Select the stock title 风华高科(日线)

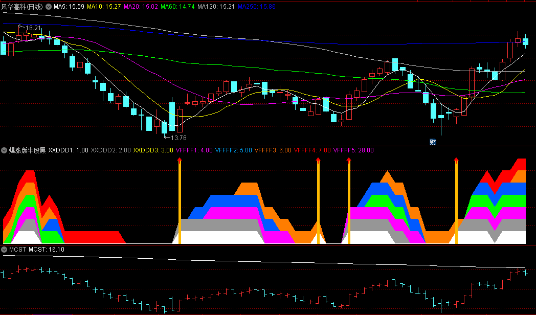click(x=22, y=7)
